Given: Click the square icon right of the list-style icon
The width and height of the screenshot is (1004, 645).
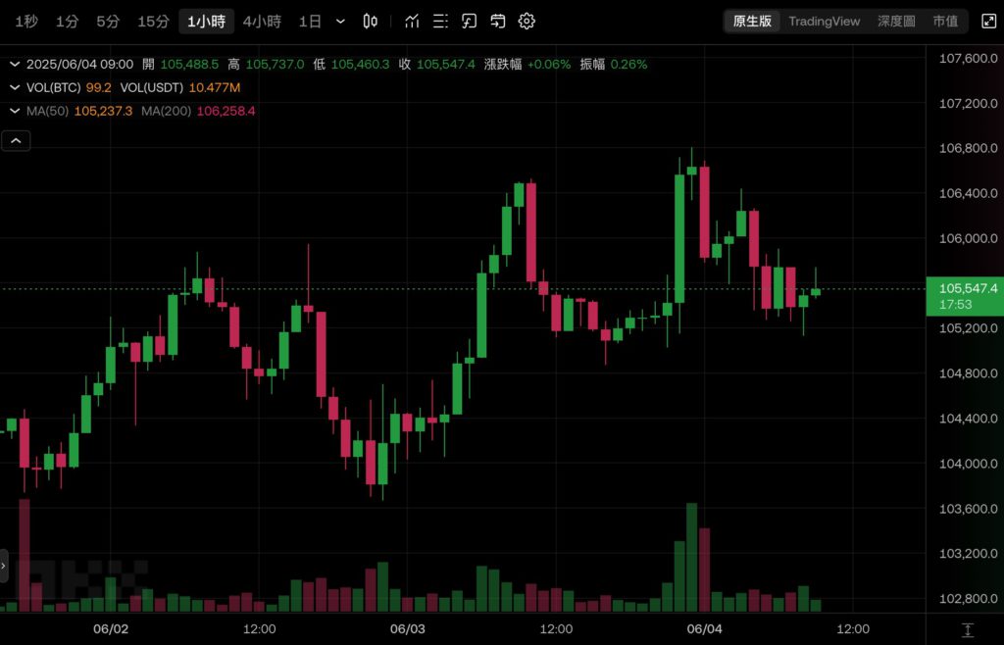Looking at the screenshot, I should click(470, 21).
